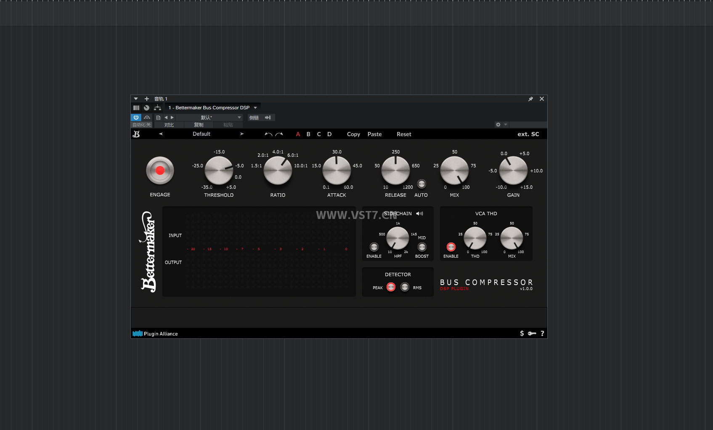Click the sidechain routing arrow icon

268,118
